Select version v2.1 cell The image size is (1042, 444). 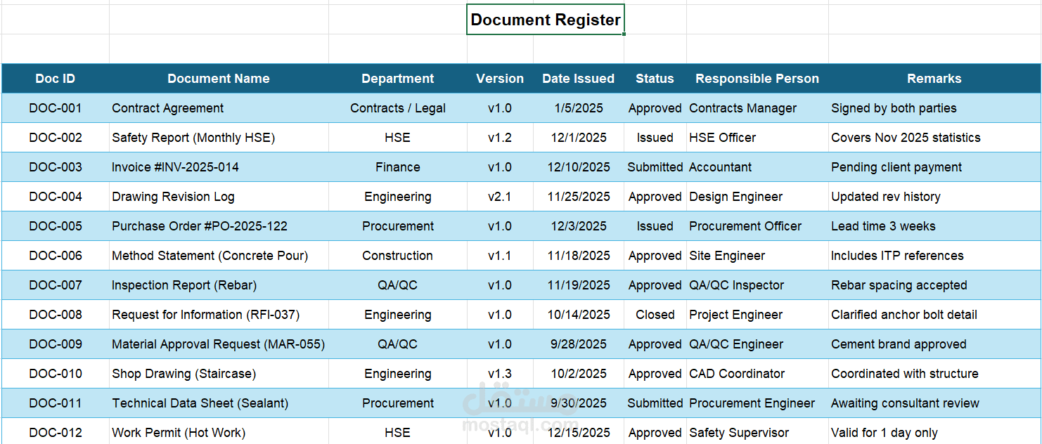point(500,197)
